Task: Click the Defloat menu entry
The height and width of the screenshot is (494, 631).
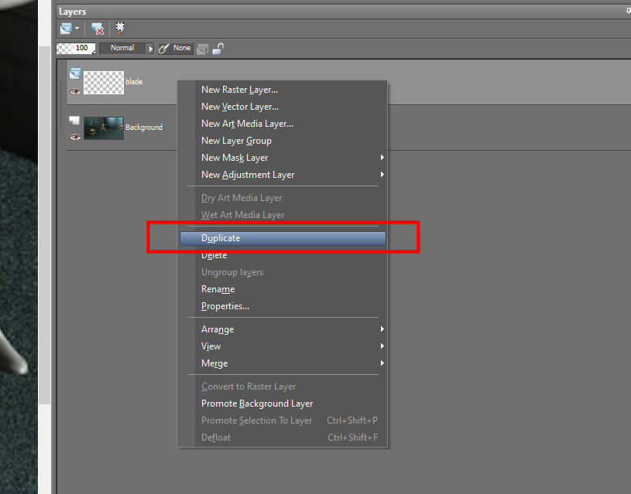Action: coord(283,438)
